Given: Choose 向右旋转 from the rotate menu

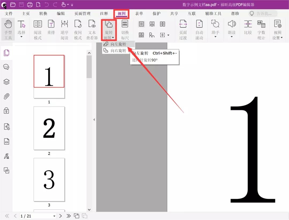Looking at the screenshot, I should [x=118, y=50].
